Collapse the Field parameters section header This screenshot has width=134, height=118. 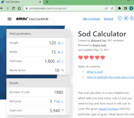38,34
